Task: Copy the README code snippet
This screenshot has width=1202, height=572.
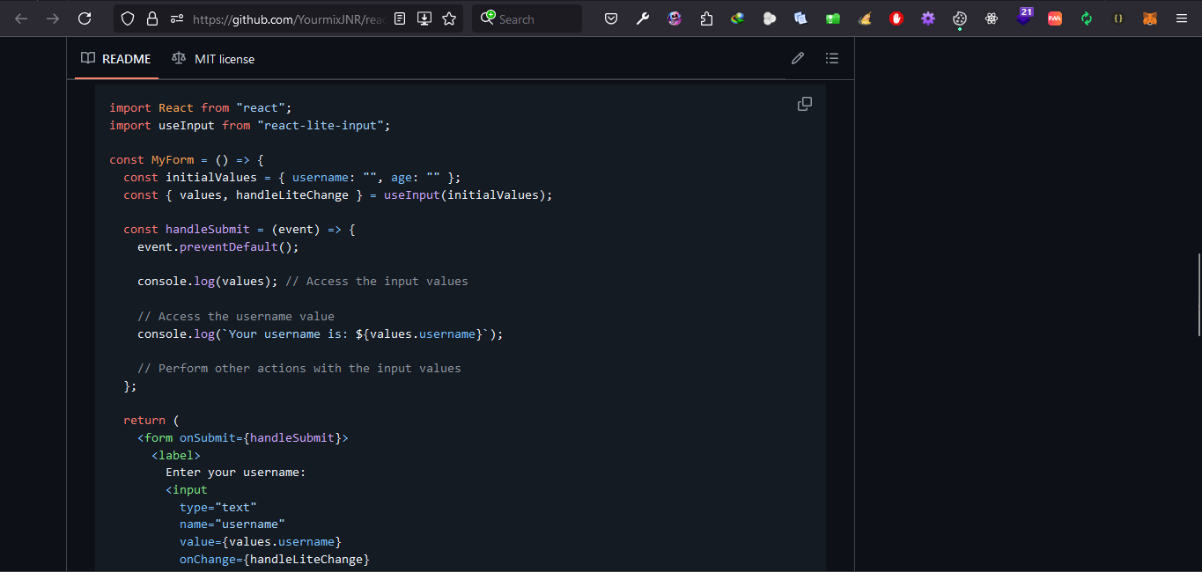Action: tap(804, 104)
